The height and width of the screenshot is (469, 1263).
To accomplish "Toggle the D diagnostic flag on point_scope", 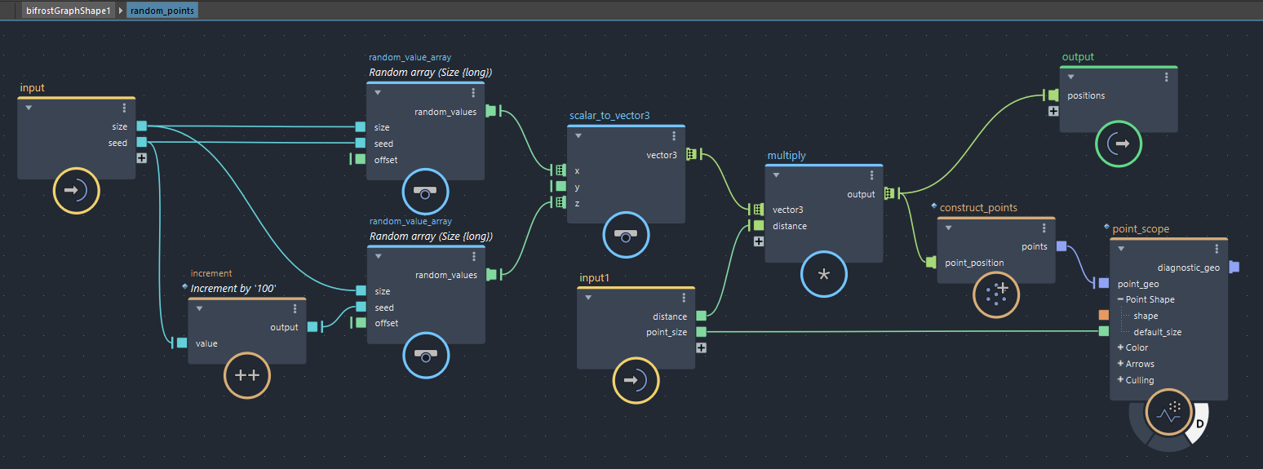I will 1199,423.
